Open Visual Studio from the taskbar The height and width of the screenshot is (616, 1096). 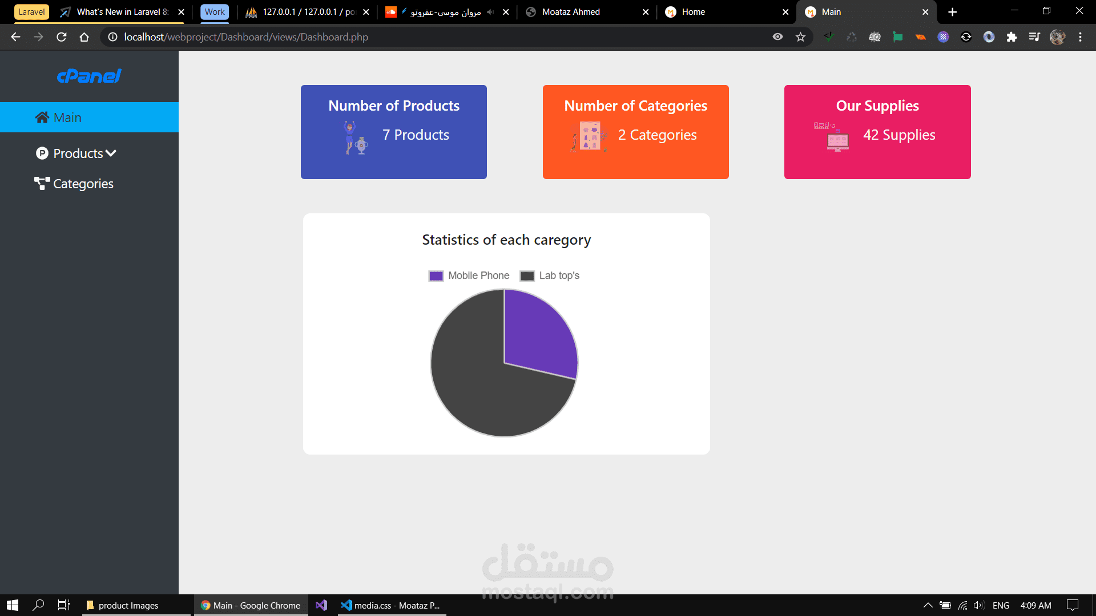coord(321,605)
